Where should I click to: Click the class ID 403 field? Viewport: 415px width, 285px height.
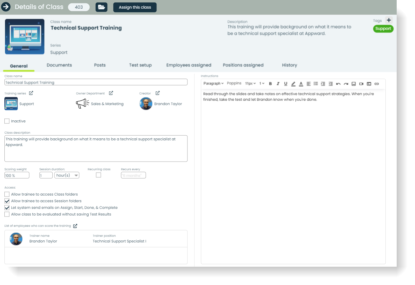79,7
